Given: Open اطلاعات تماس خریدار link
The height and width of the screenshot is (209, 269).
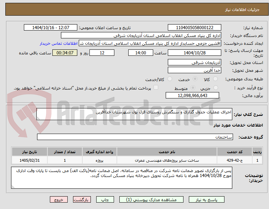Looking at the screenshot, I should click(59, 43).
